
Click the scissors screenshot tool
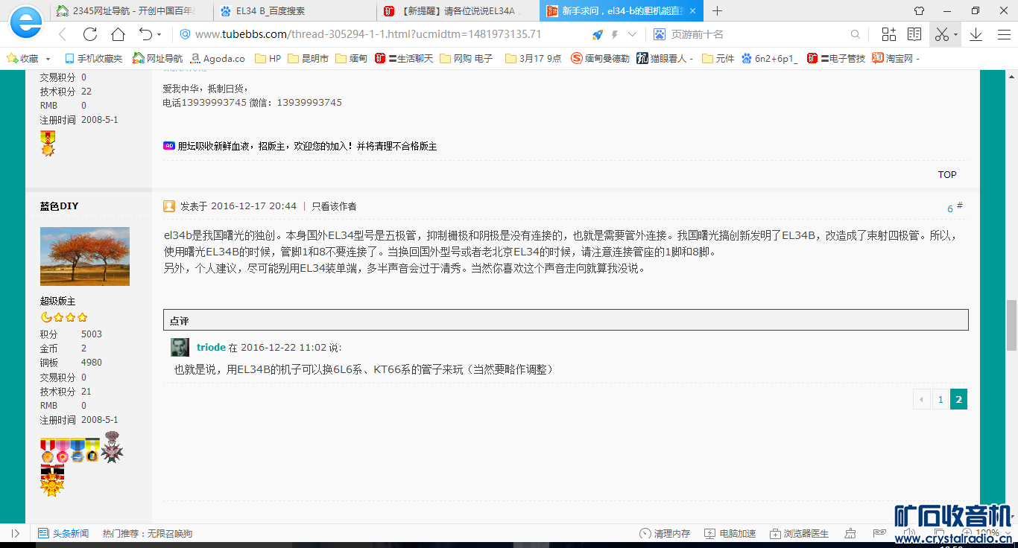click(942, 34)
